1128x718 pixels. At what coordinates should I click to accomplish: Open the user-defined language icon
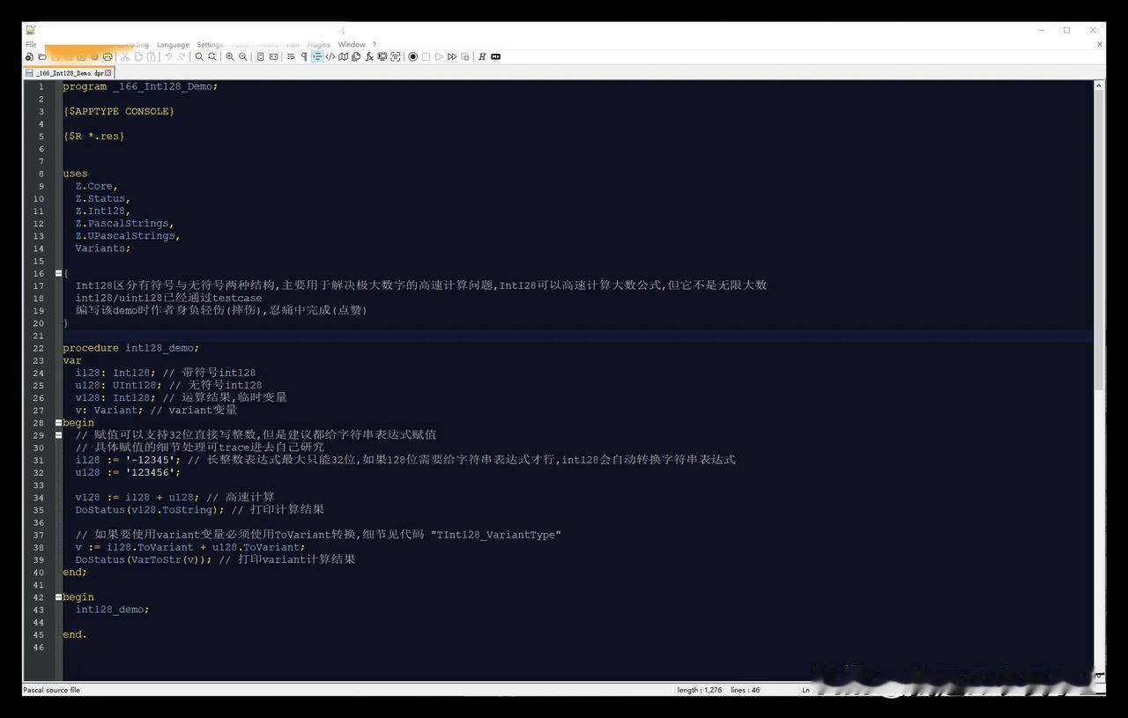tap(330, 56)
